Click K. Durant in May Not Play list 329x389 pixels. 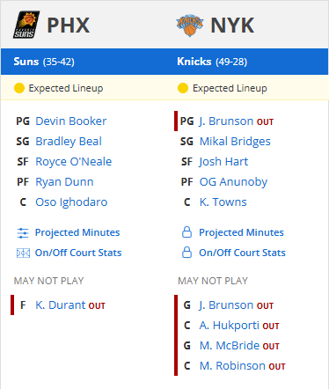pos(61,305)
